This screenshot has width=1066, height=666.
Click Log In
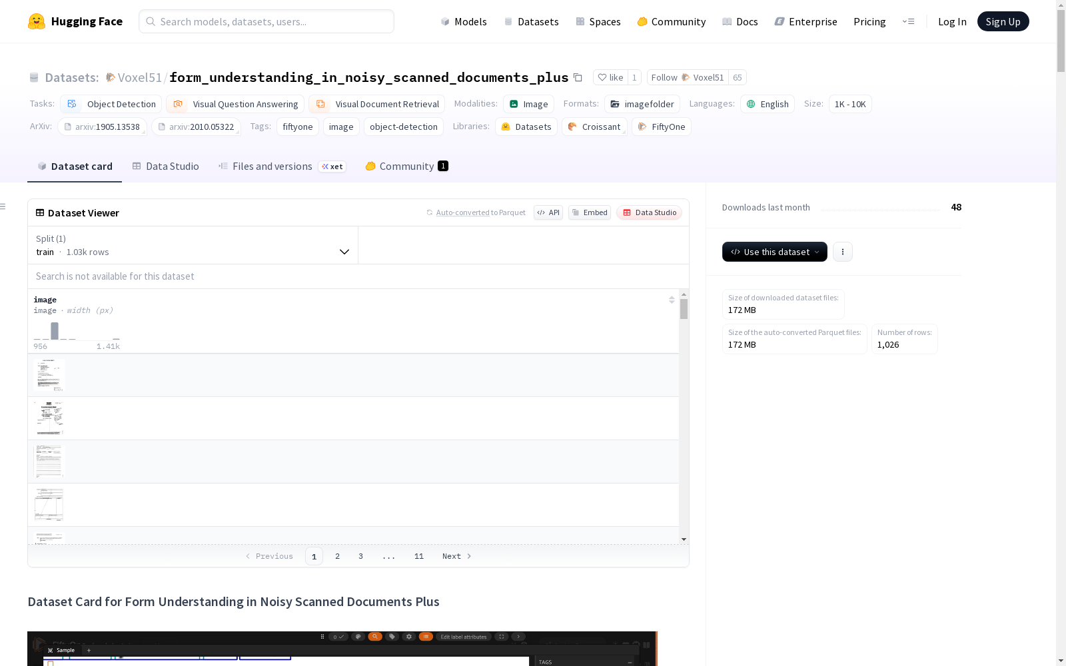952,21
